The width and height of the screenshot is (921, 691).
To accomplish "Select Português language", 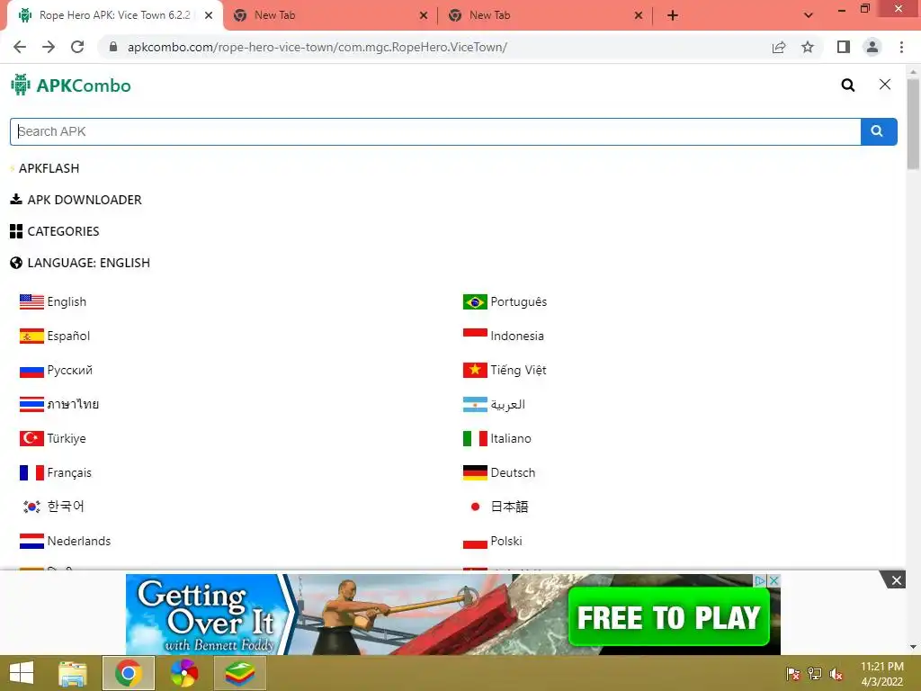I will [519, 302].
